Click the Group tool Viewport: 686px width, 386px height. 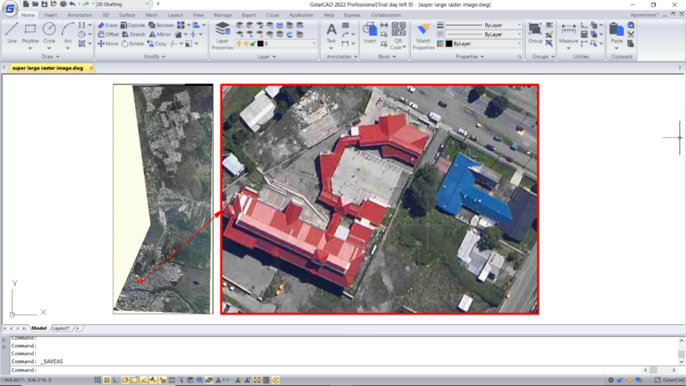[535, 34]
